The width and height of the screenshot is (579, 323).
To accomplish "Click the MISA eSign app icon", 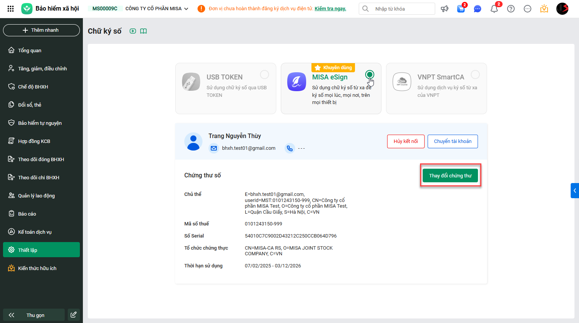I will 297,82.
